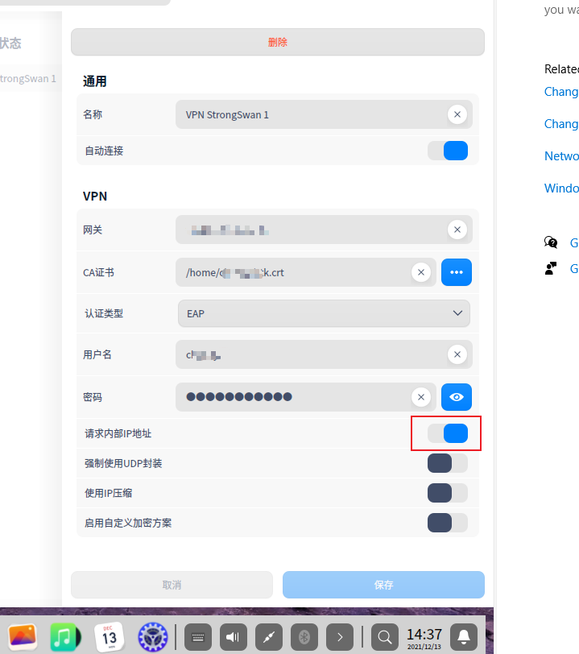579x654 pixels.
Task: Browse for CA certificate file
Action: [x=457, y=272]
